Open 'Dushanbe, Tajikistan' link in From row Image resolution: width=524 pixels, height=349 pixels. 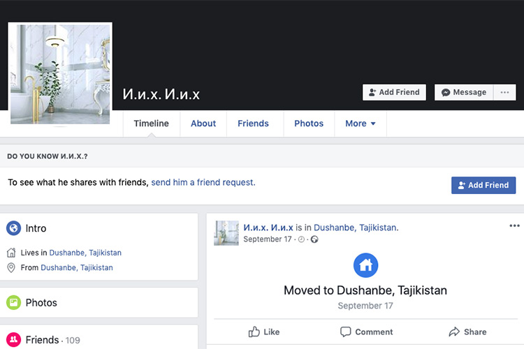[77, 267]
